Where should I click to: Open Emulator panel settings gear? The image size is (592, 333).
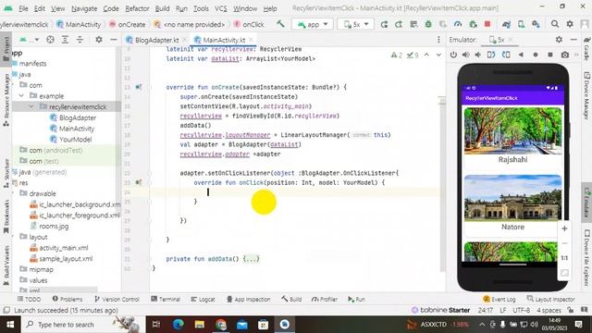[x=559, y=39]
